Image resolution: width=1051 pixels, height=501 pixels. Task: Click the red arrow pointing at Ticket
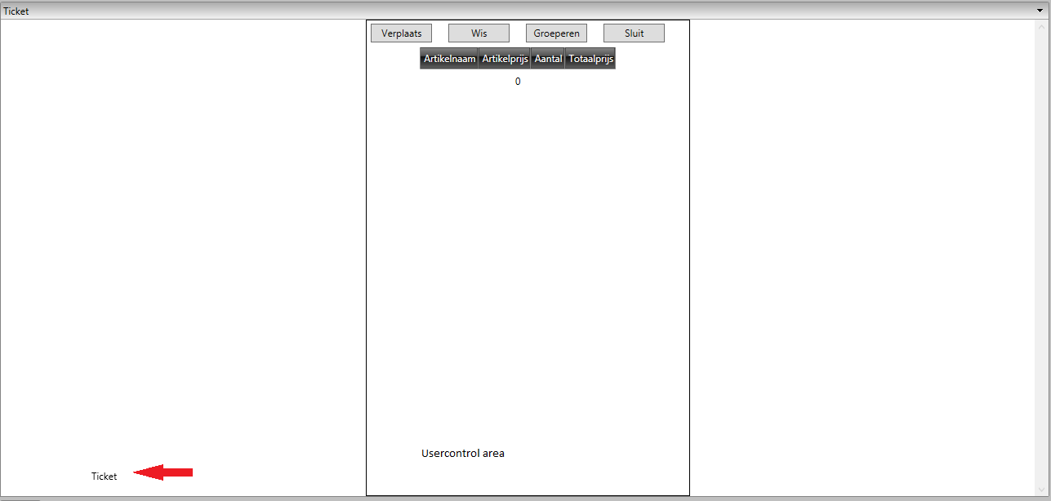point(163,472)
